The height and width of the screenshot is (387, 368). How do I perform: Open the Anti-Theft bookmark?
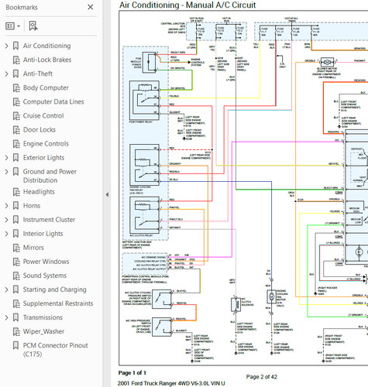coord(38,74)
